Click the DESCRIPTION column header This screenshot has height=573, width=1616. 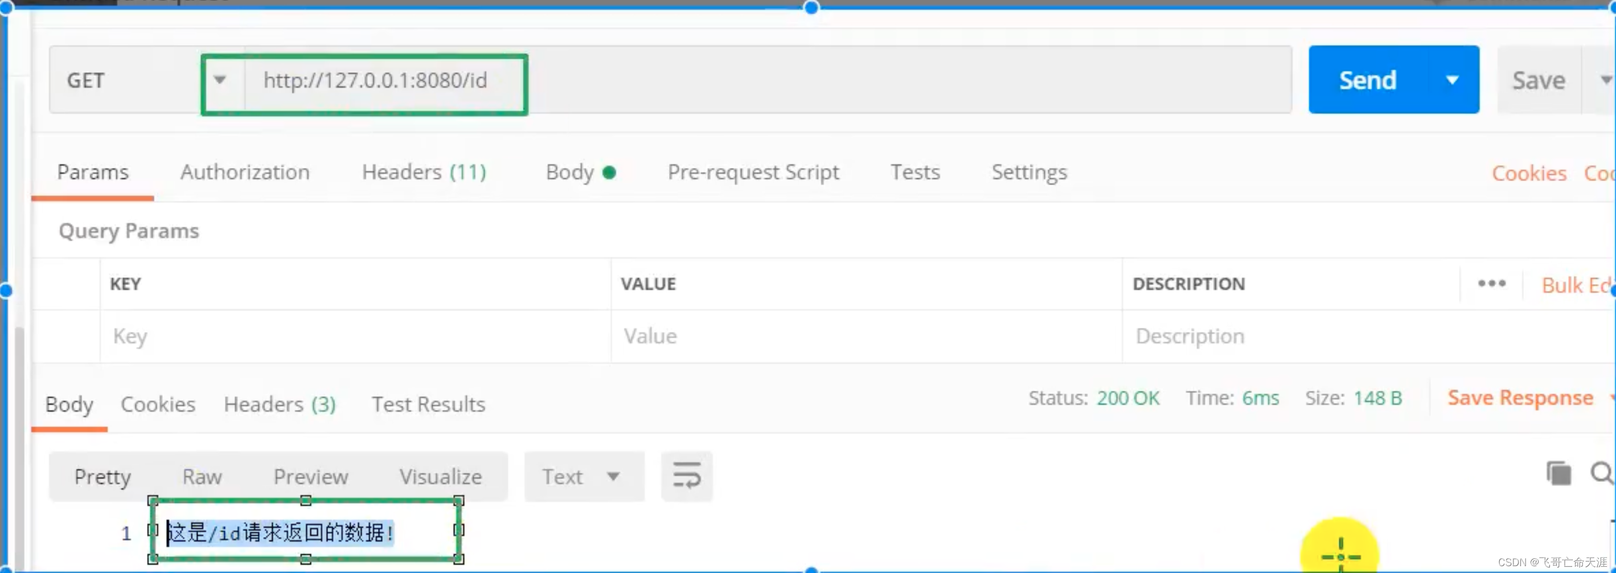[1188, 284]
